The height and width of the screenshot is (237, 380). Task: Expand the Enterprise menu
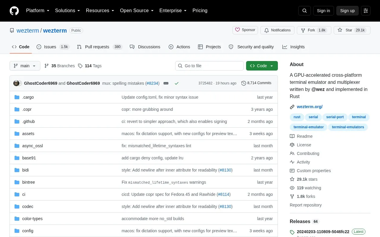(x=173, y=11)
